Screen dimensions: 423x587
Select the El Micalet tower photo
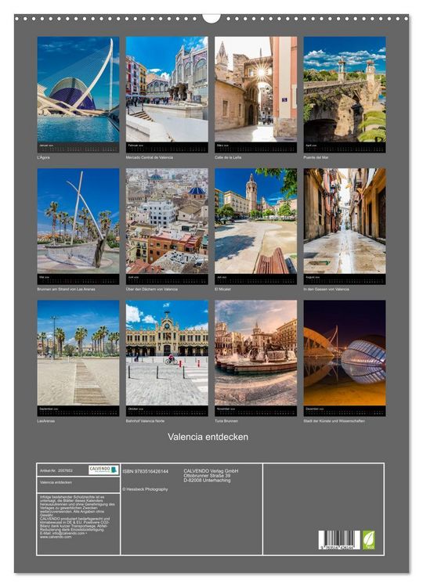pos(255,221)
